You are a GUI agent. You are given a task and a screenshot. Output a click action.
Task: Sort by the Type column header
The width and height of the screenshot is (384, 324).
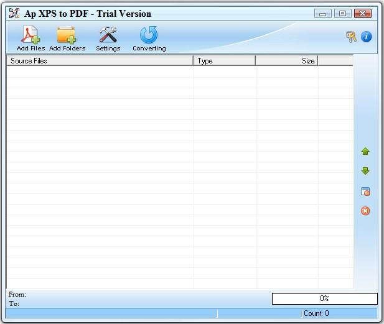pos(224,61)
